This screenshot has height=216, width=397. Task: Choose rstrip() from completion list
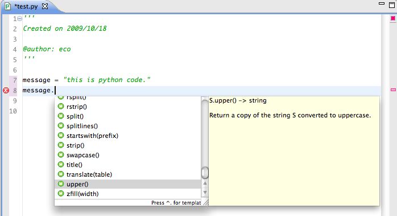click(127, 107)
